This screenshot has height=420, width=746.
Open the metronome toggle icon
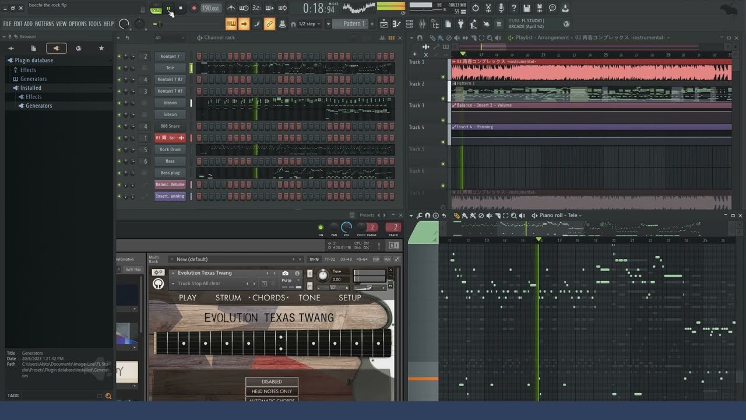(x=231, y=8)
